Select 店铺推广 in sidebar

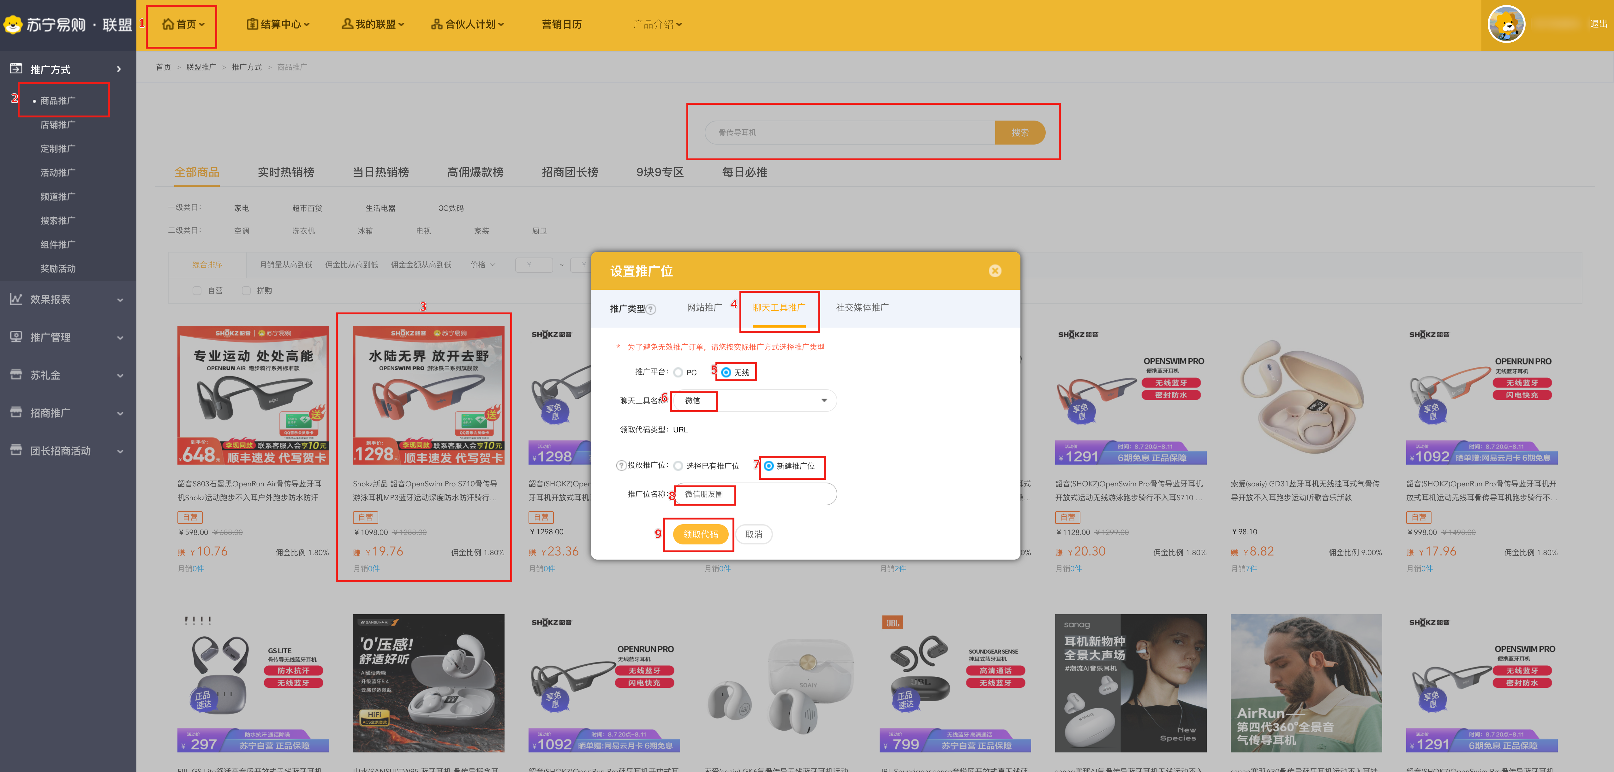(x=58, y=125)
